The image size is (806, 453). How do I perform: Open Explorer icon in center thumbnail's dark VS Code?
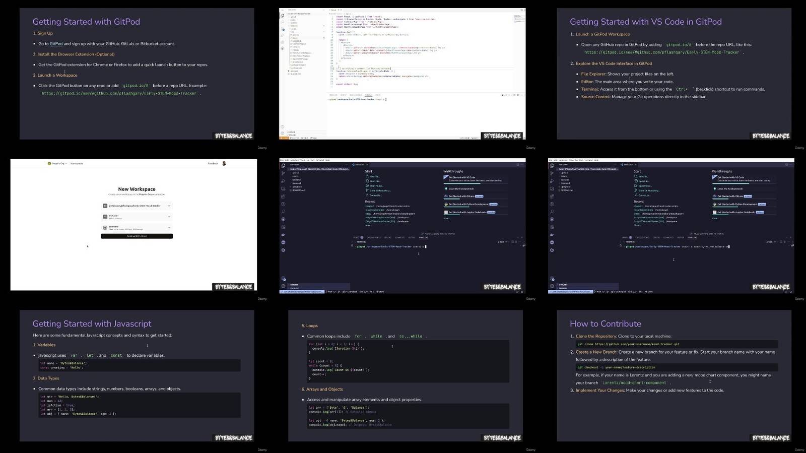[x=283, y=166]
